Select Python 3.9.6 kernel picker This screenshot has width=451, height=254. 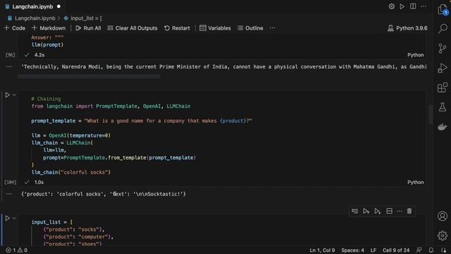(407, 28)
